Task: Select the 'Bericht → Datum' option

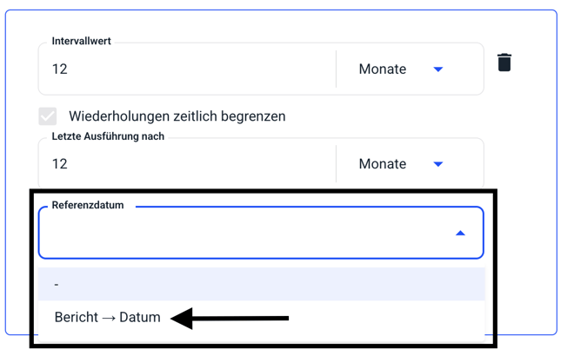Action: click(108, 317)
